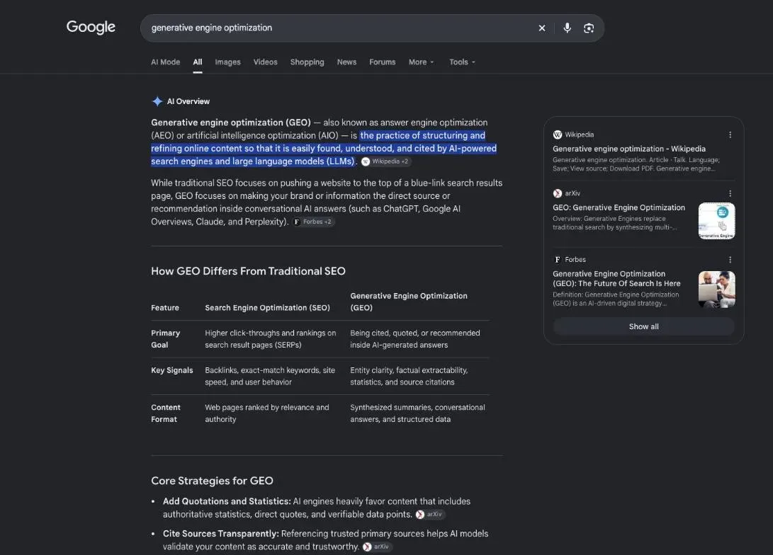This screenshot has width=773, height=555.
Task: Click cell Web pages ranked by relevance
Action: click(x=266, y=413)
